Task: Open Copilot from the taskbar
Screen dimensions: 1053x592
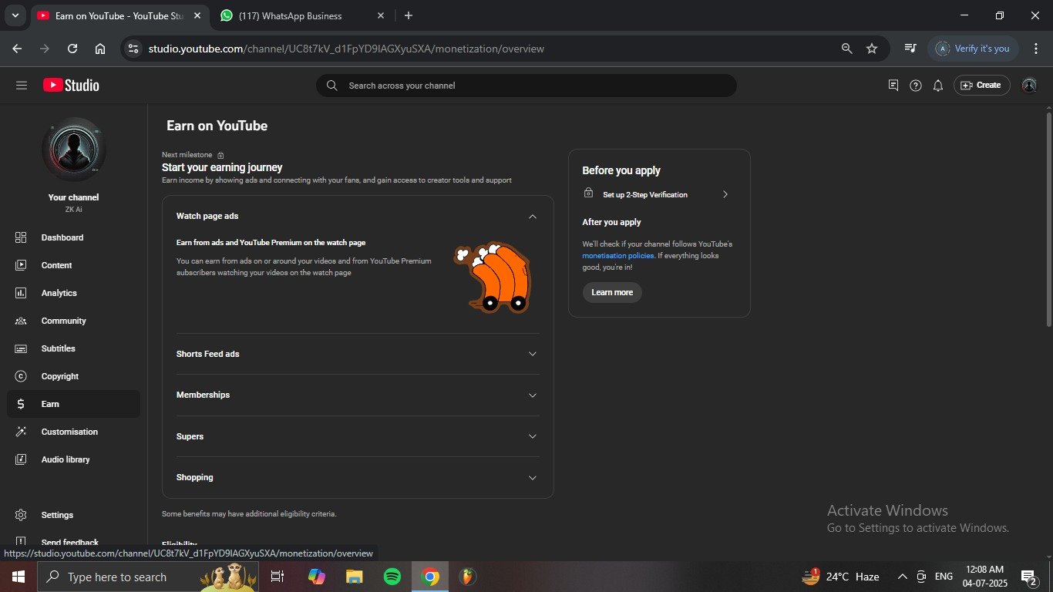Action: point(316,577)
